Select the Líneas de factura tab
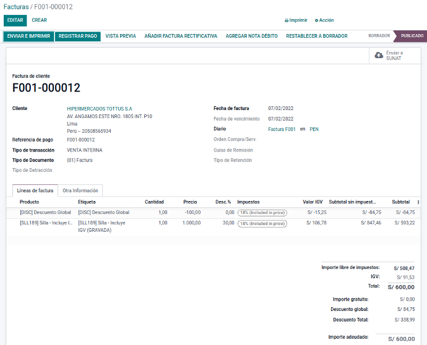The width and height of the screenshot is (427, 345). coord(35,190)
